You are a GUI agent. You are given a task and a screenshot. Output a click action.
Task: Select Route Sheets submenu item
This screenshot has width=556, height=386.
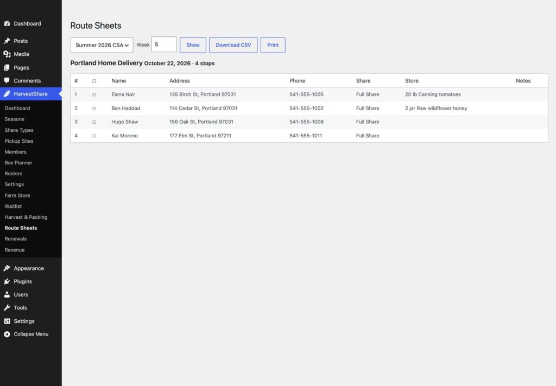click(x=21, y=228)
